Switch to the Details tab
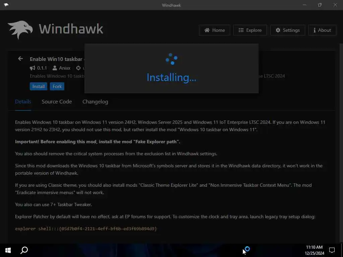The image size is (343, 257). pyautogui.click(x=23, y=102)
